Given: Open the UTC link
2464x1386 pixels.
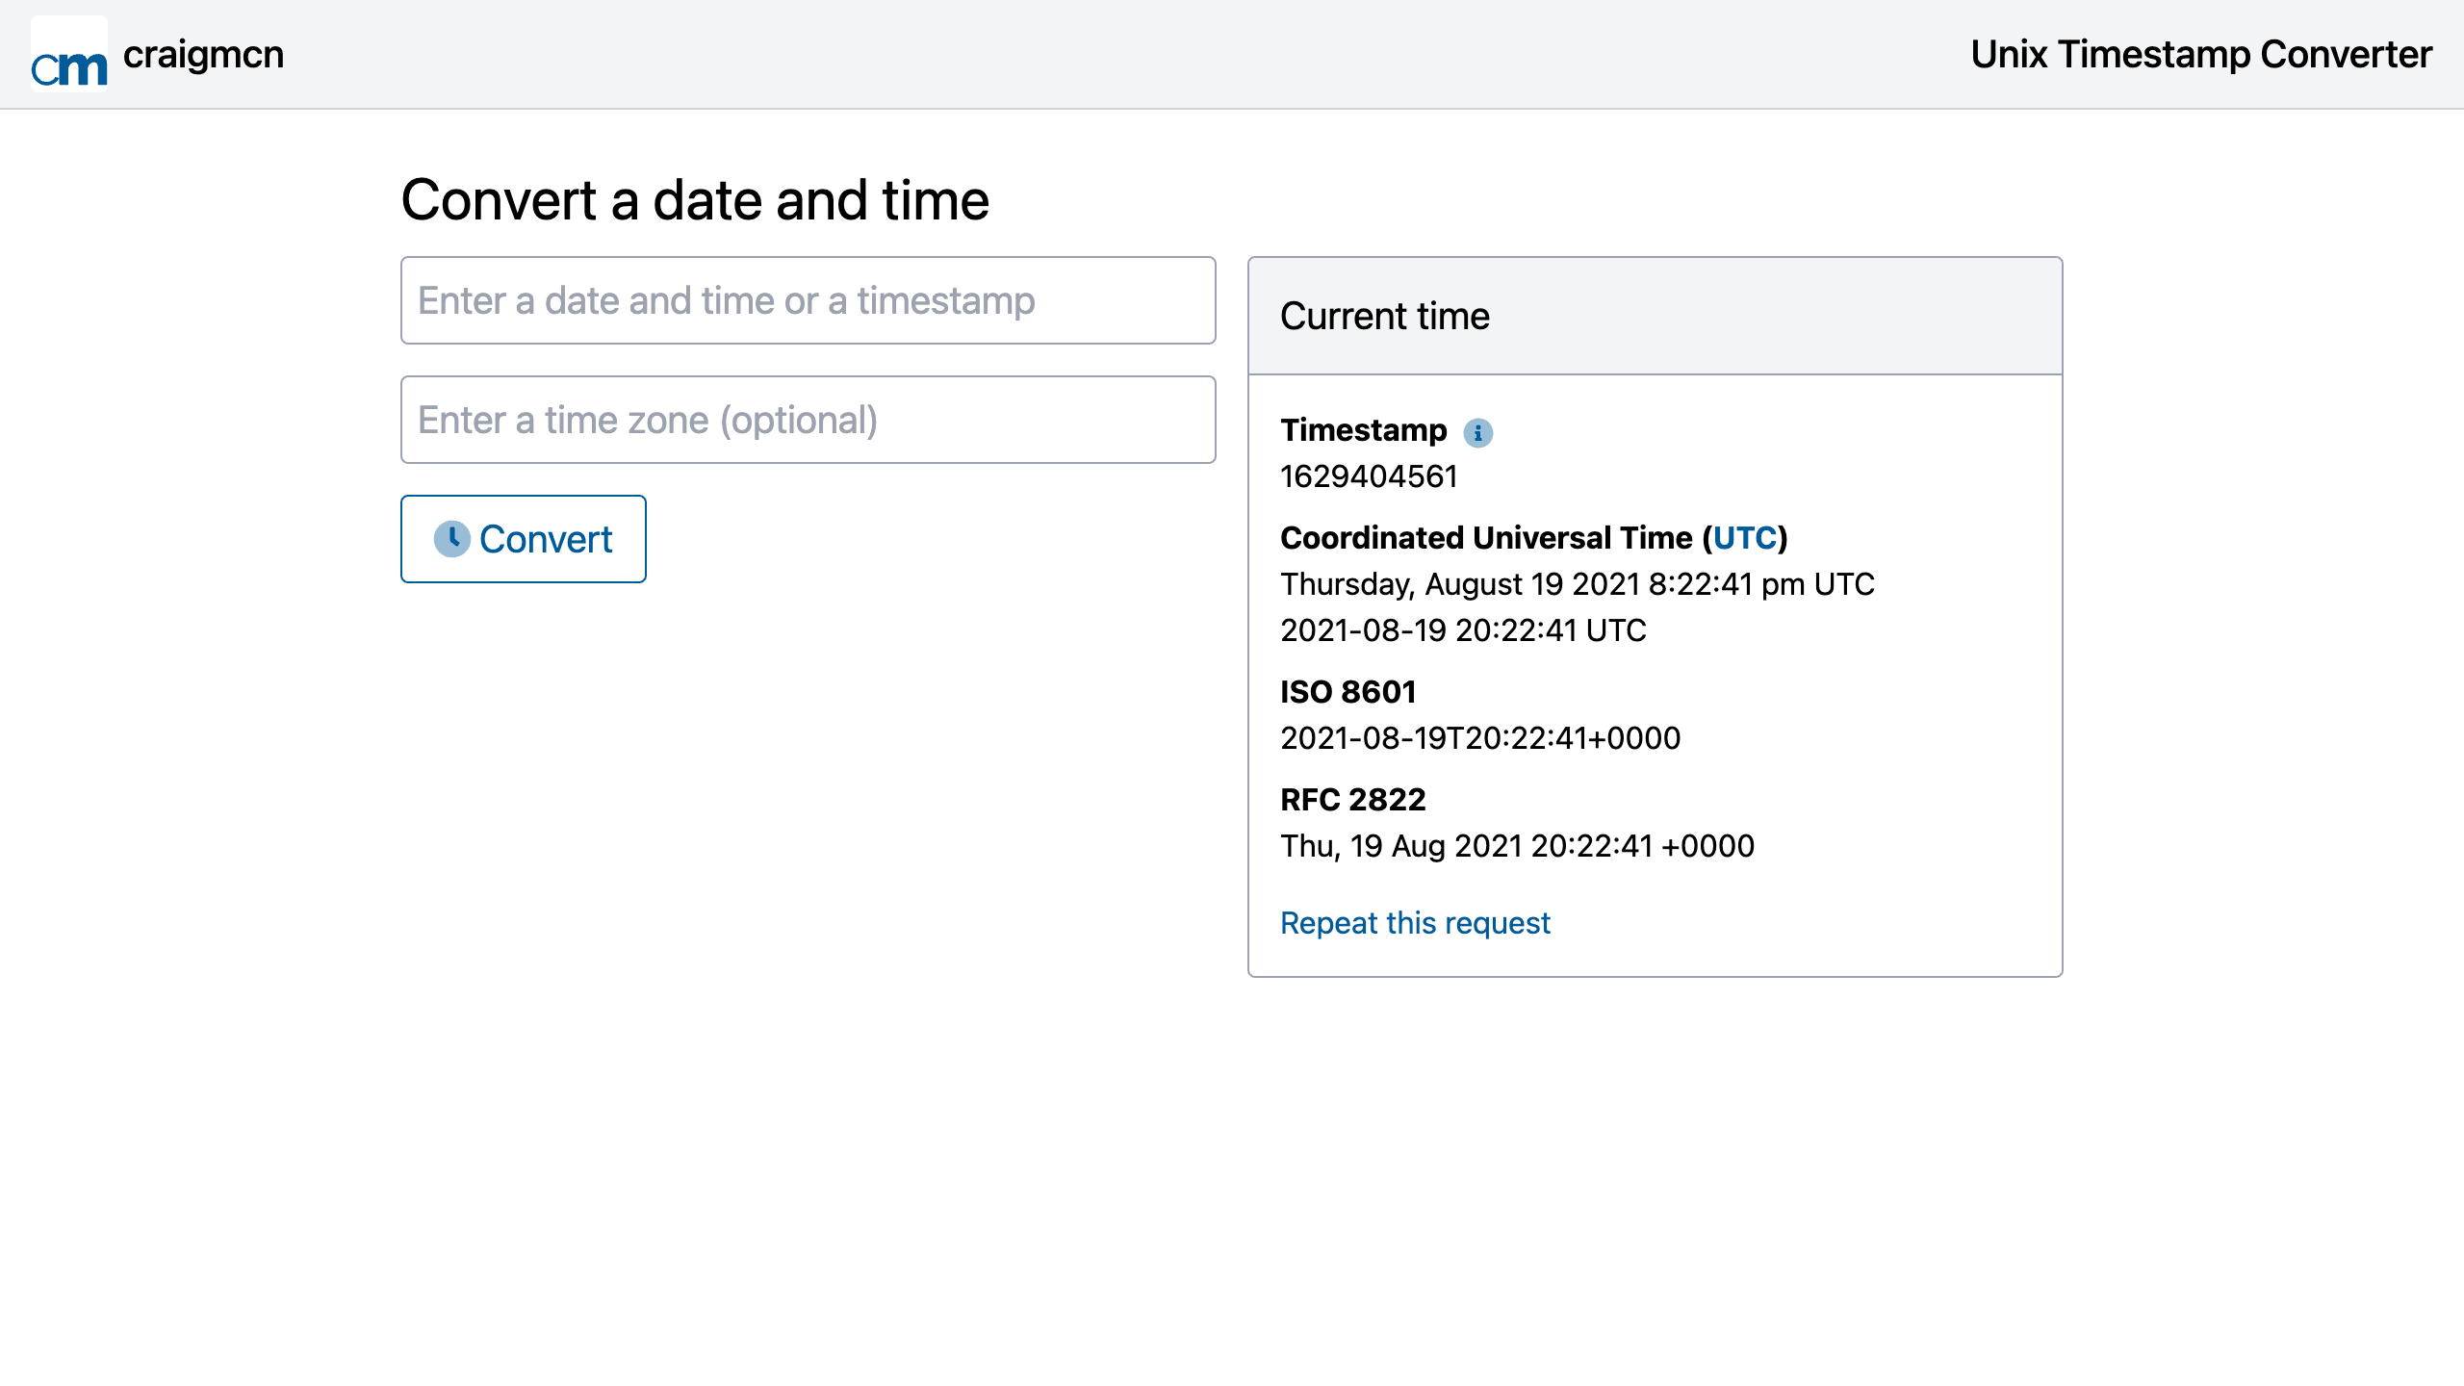Looking at the screenshot, I should coord(1744,537).
